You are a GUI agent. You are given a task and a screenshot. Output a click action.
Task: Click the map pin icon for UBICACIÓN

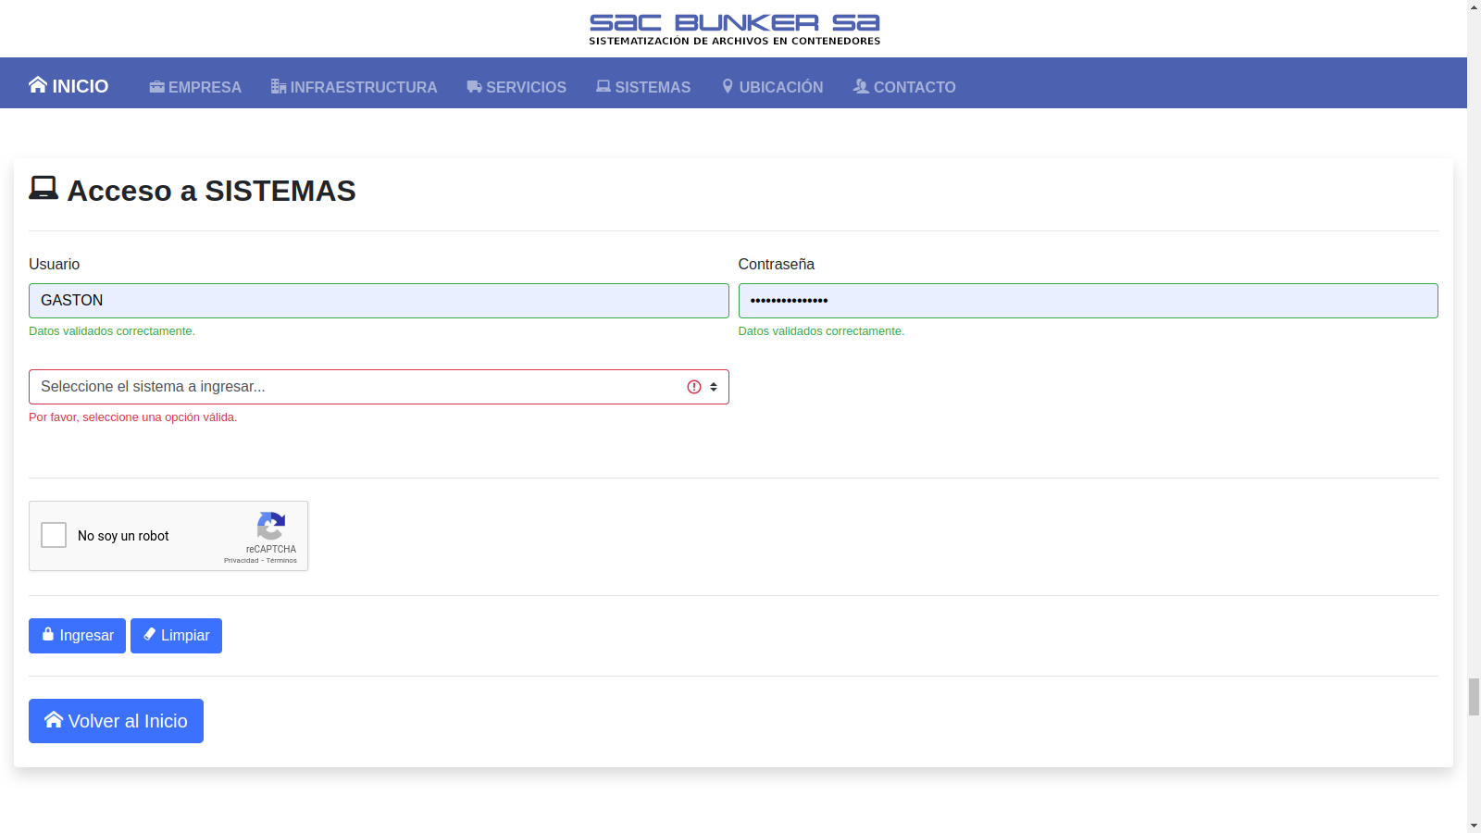(x=728, y=87)
